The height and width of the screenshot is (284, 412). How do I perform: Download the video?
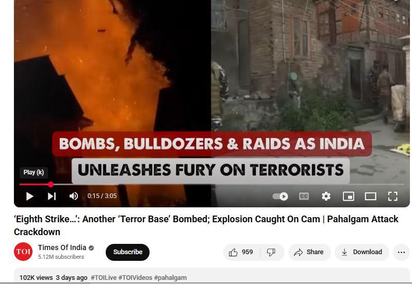[x=362, y=252]
